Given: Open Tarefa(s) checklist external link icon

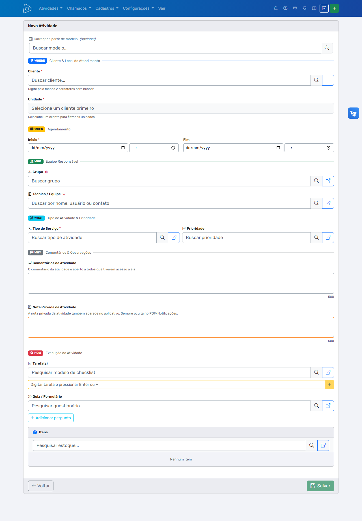Looking at the screenshot, I should click(x=328, y=373).
